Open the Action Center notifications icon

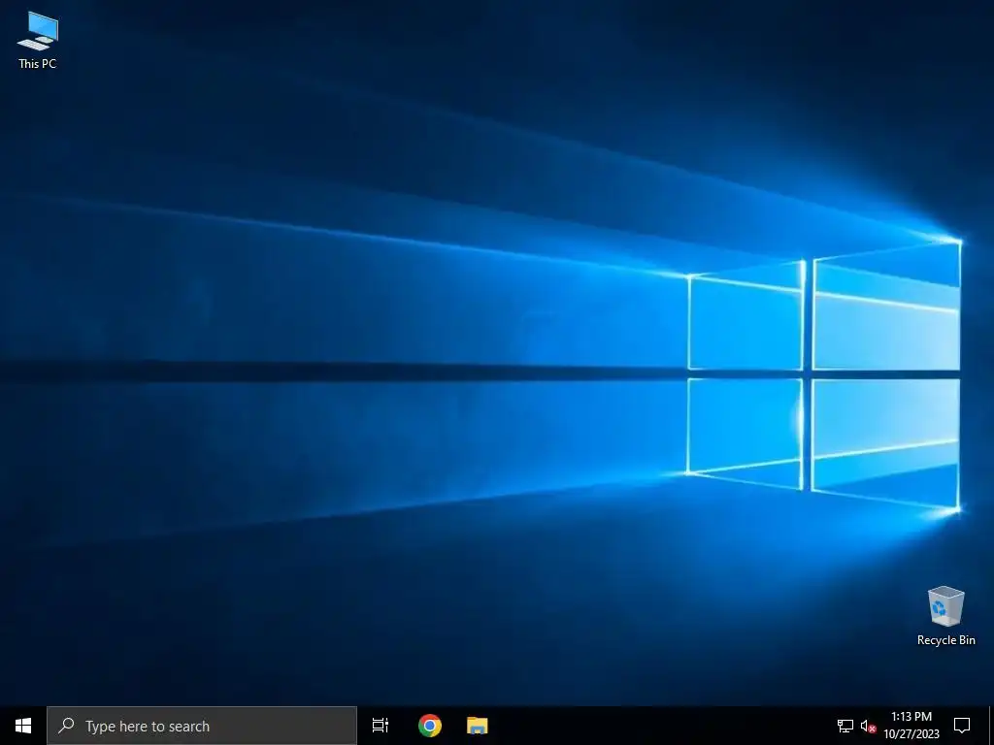[x=962, y=726]
